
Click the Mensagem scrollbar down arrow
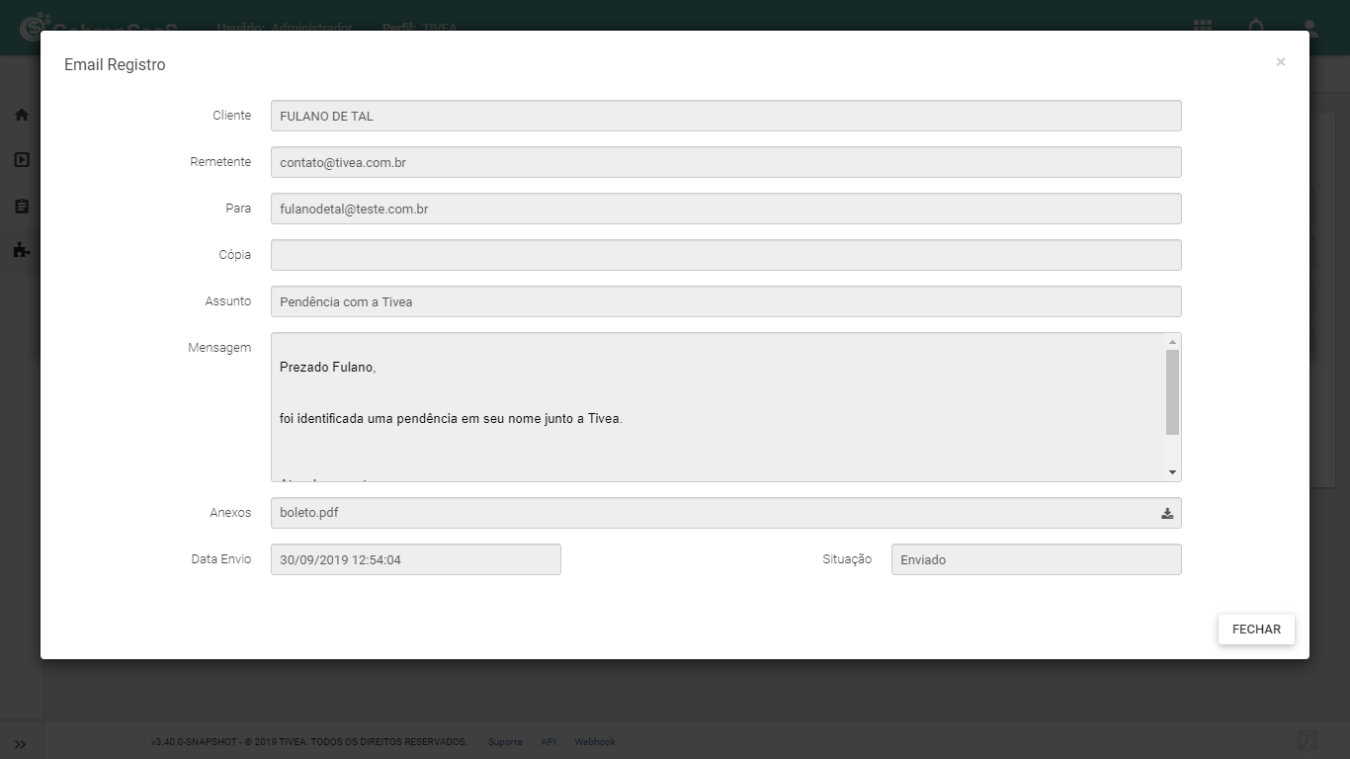(1173, 472)
